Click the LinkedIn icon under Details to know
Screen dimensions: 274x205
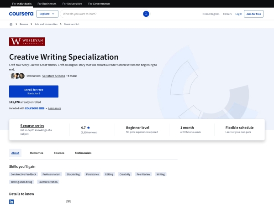11,202
